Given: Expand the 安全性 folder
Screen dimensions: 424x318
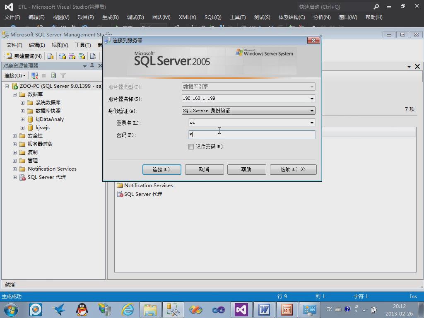Looking at the screenshot, I should coord(14,136).
